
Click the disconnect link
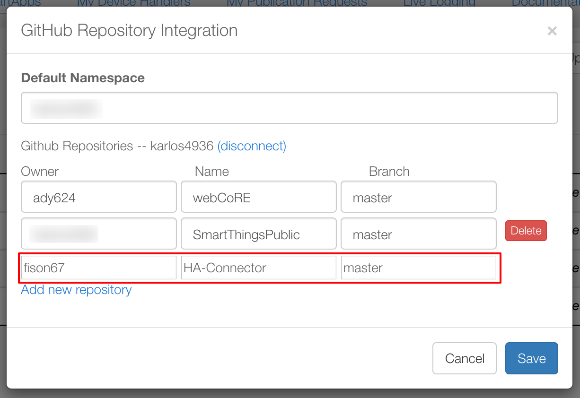tap(252, 146)
